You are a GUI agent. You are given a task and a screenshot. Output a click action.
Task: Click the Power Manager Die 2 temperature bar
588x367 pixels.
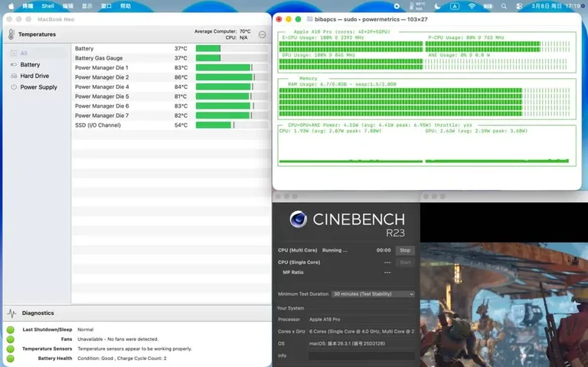[232, 77]
